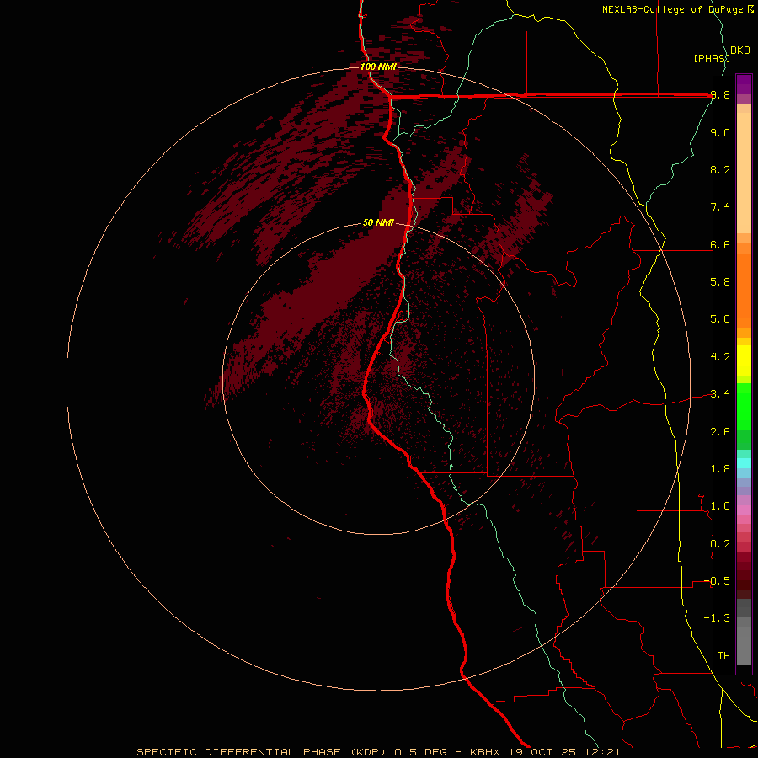The height and width of the screenshot is (758, 758).
Task: Click the SPECIFIC DIFFERENTIAL PHASE (KDP) title
Action: (263, 752)
